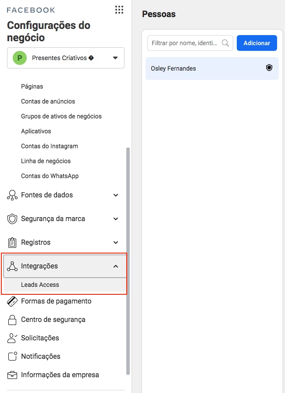Open the Leads Access menu item
Viewport: 285px width, 393px height.
pos(40,285)
